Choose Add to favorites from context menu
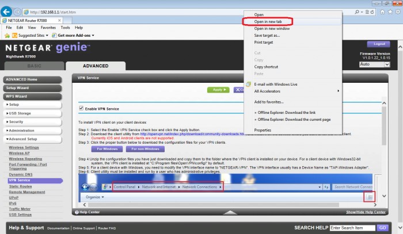This screenshot has width=403, height=234. pyautogui.click(x=293, y=102)
